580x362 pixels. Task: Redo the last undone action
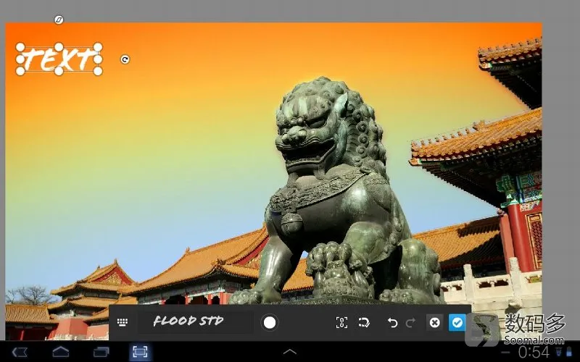410,323
